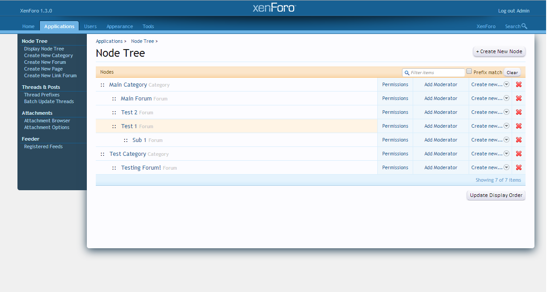This screenshot has height=292, width=547.
Task: Open Search in the navigation bar
Action: click(x=516, y=26)
